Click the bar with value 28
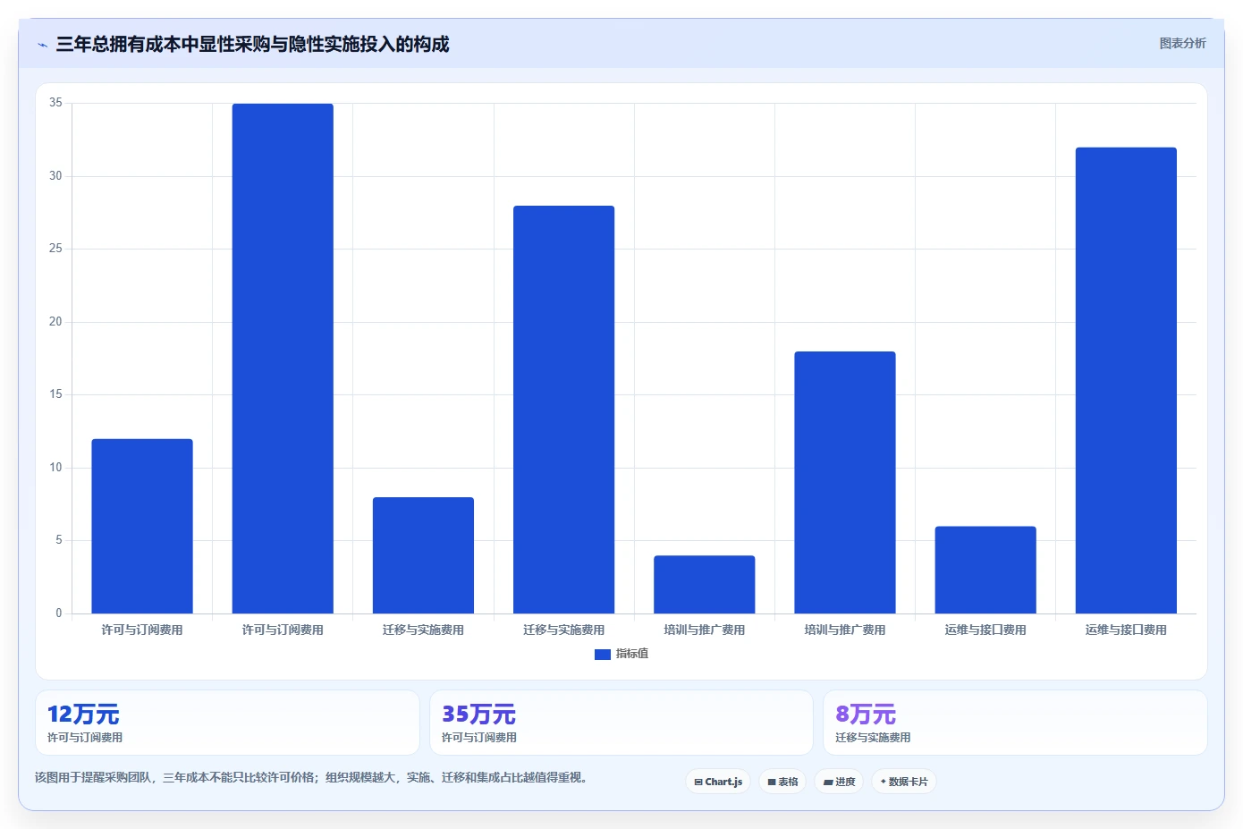1243x829 pixels. [x=563, y=410]
